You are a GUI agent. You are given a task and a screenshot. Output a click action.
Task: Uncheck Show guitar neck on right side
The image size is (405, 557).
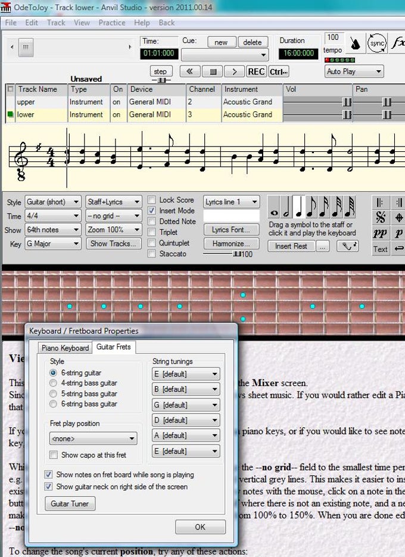point(49,486)
